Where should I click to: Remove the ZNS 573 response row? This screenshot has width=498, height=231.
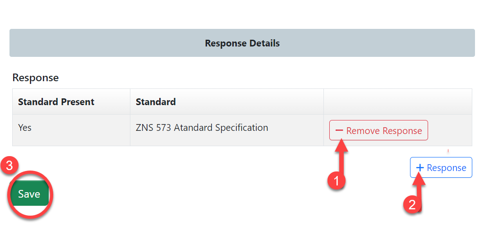click(378, 131)
